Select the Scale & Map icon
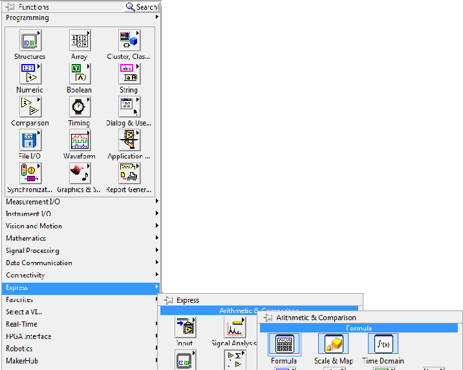 [334, 343]
